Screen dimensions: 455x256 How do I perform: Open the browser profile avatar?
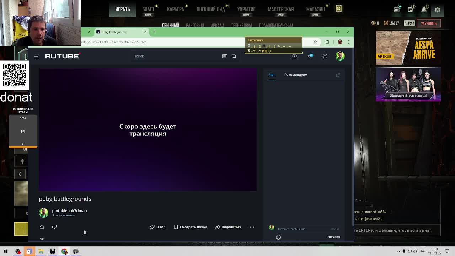click(x=340, y=42)
